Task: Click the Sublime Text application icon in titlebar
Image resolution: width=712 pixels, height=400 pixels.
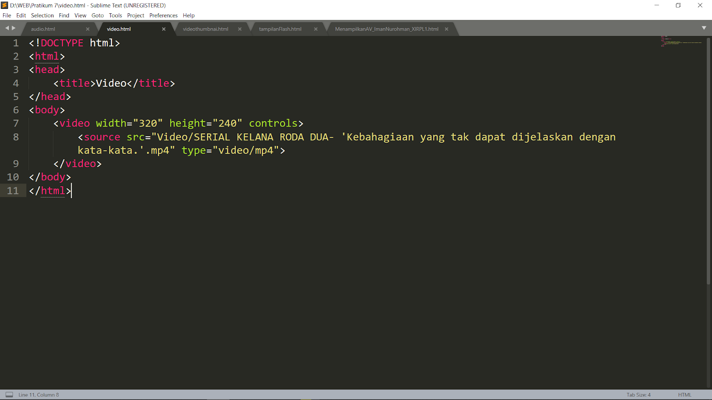Action: pyautogui.click(x=5, y=5)
